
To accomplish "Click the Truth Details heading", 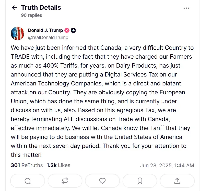I will tap(41, 8).
